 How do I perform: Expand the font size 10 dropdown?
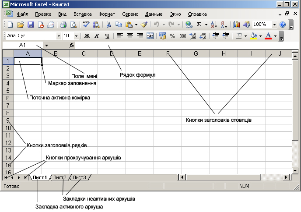(x=76, y=36)
